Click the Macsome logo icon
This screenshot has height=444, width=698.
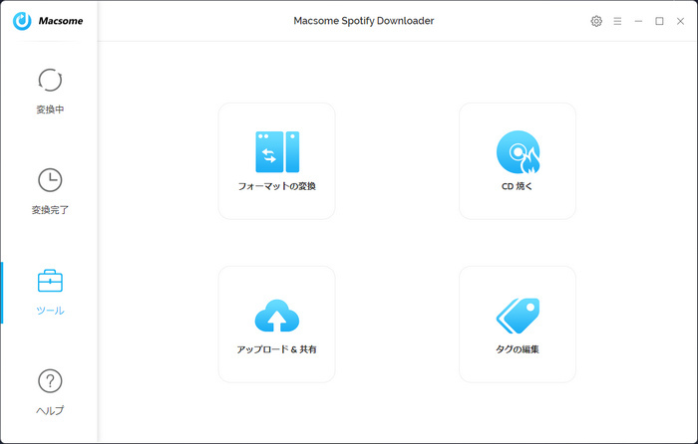(x=22, y=21)
